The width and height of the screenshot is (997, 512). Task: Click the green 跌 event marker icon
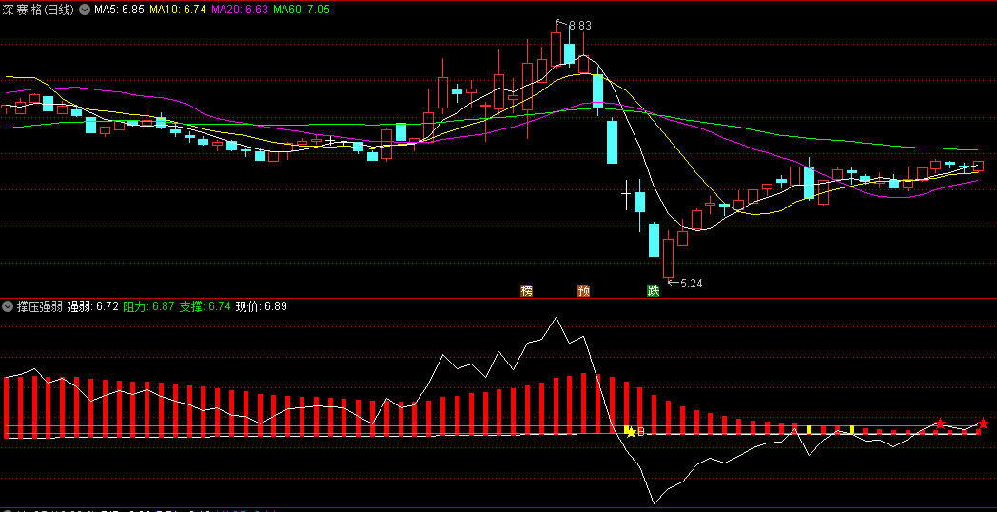[653, 290]
